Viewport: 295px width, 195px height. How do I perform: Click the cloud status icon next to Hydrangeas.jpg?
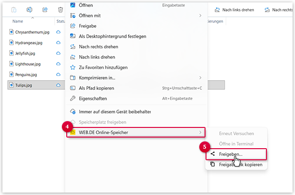tap(58, 42)
